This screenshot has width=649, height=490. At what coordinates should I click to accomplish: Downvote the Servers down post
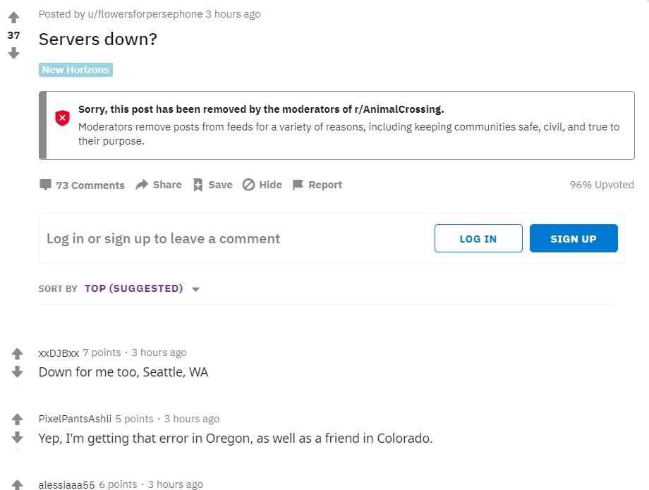coord(13,53)
